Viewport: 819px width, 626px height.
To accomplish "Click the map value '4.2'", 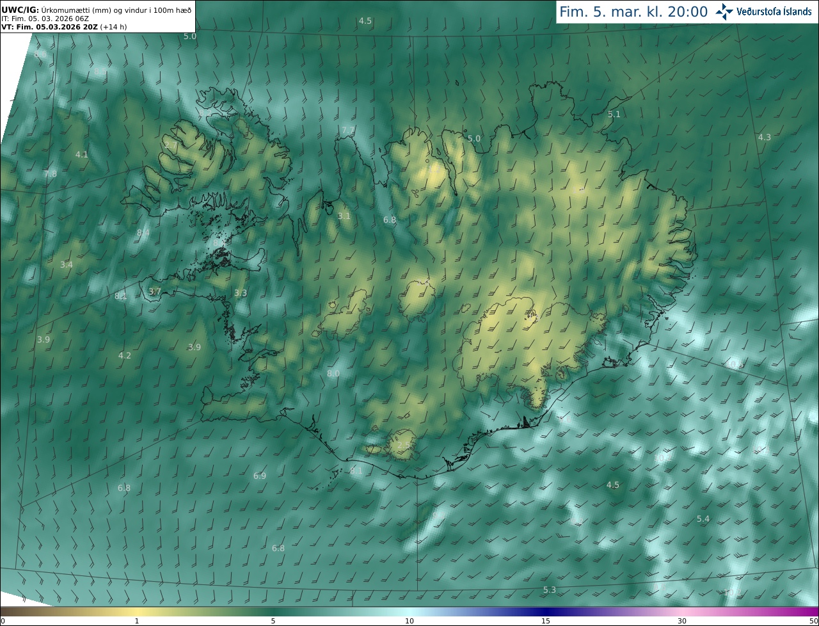I will tap(125, 355).
